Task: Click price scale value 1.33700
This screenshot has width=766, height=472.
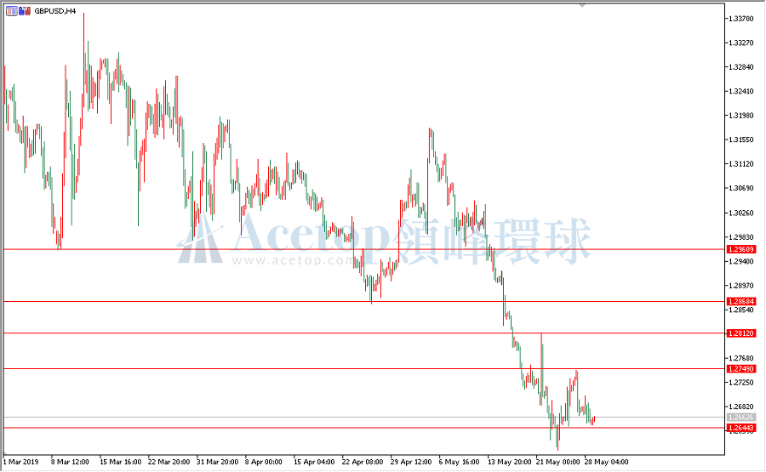Action: point(741,19)
